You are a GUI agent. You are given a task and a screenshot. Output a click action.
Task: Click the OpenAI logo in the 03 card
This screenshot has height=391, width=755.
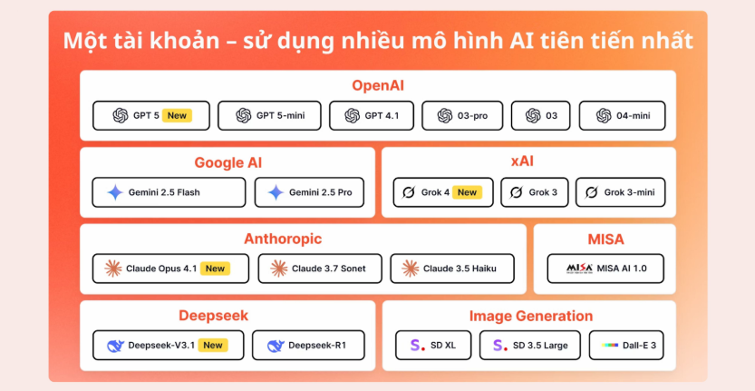click(x=533, y=116)
